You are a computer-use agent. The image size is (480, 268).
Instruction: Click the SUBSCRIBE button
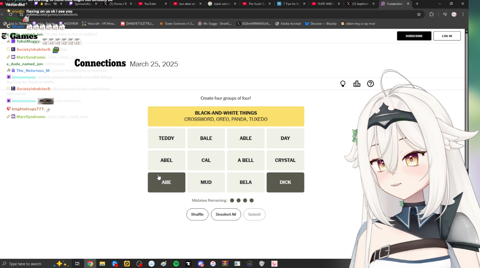click(x=414, y=36)
